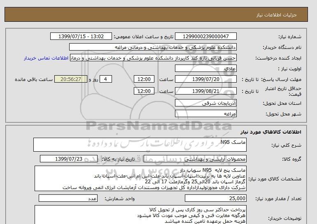Image resolution: width=317 pixels, height=224 pixels.
Task: Click label حداقل تاریخ اعتبار قیمت
Action: tap(283, 91)
